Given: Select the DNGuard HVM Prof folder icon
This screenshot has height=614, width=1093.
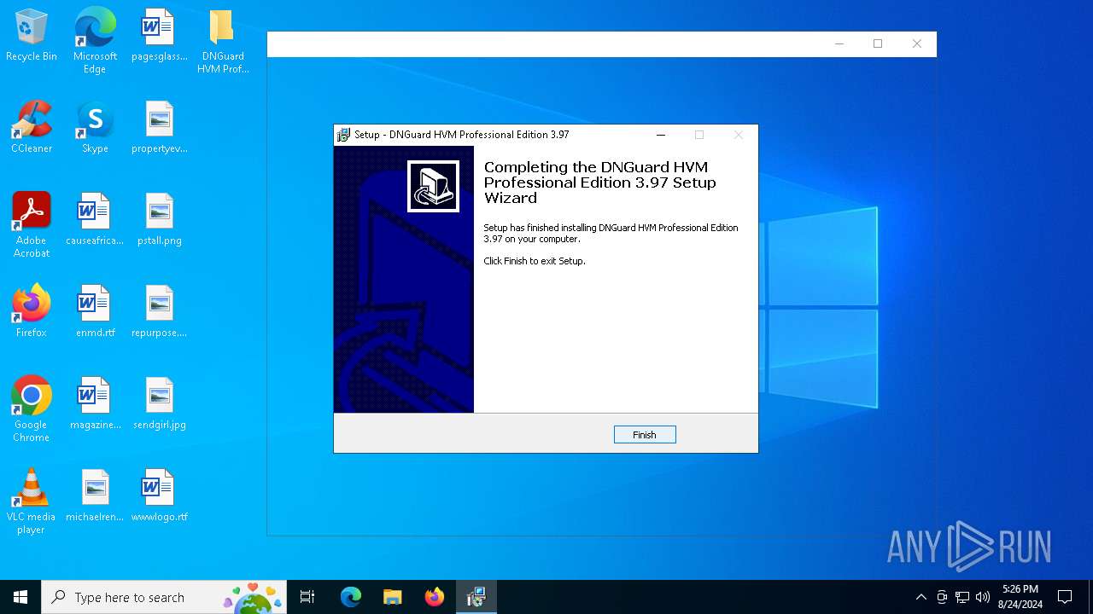Looking at the screenshot, I should point(223,41).
